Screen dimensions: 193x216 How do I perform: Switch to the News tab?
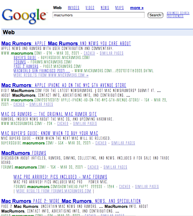[105, 8]
